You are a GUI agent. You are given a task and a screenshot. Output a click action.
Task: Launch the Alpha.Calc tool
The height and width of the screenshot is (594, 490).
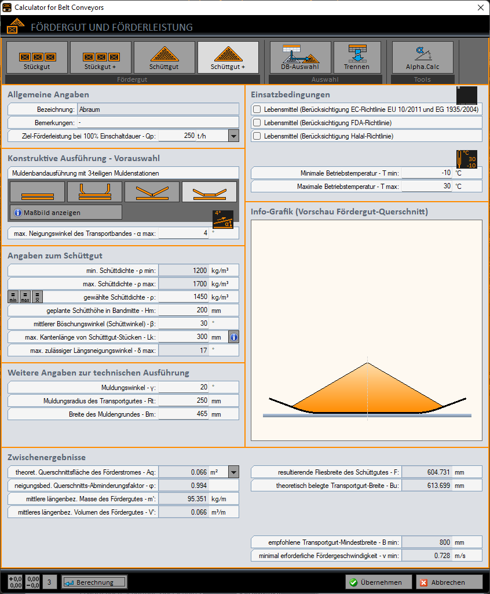pos(422,57)
